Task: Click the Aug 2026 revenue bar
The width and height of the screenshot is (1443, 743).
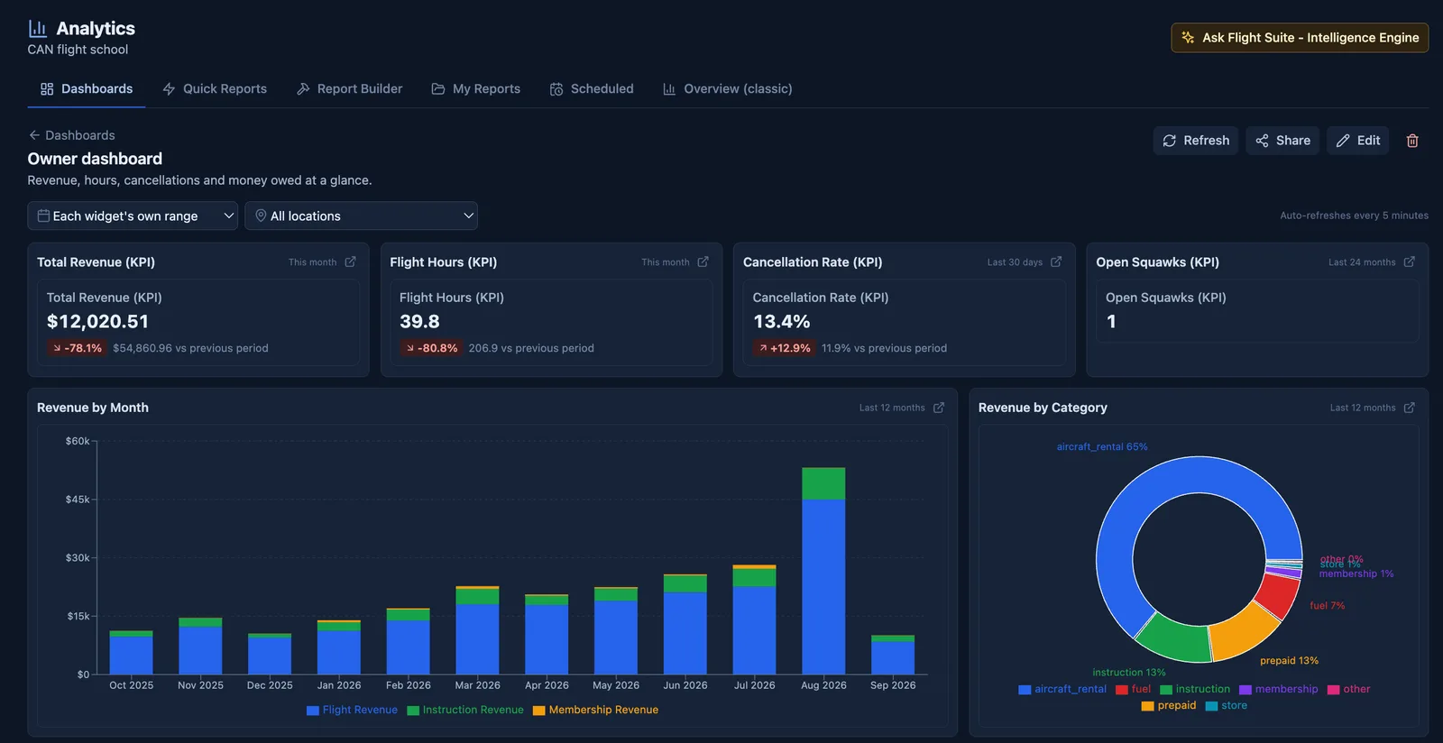Action: [823, 571]
